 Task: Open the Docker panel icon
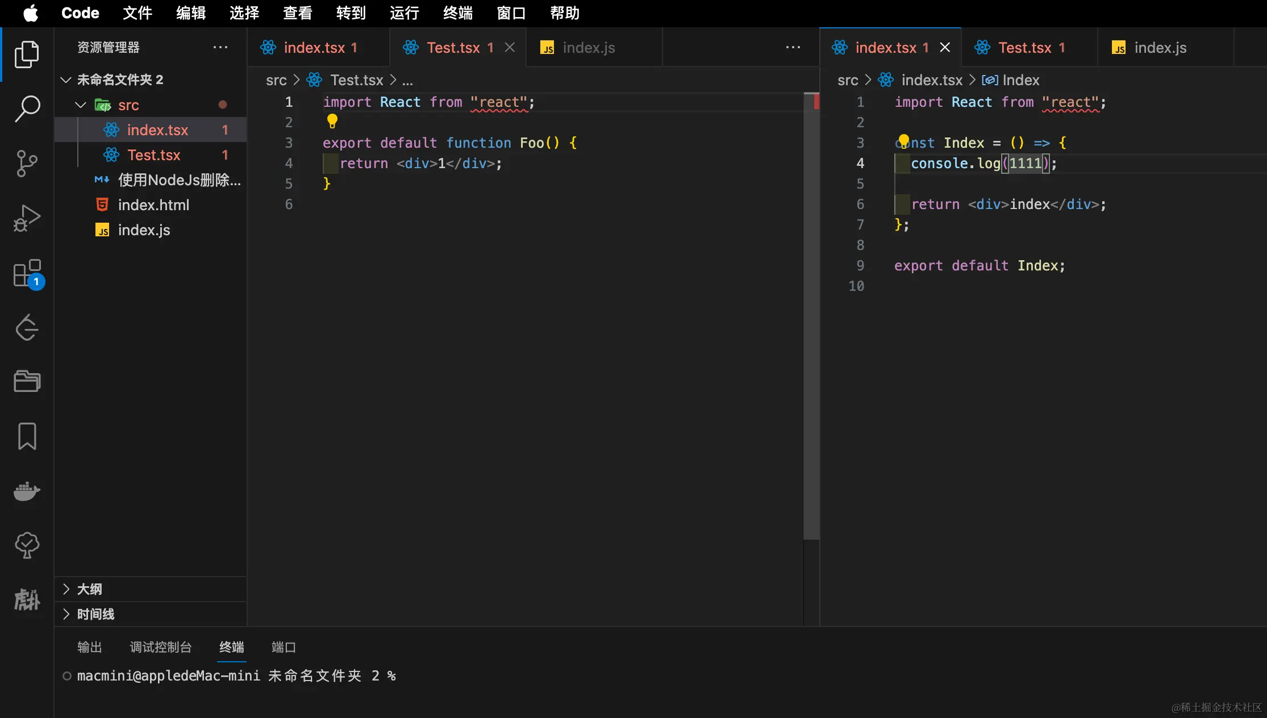tap(27, 491)
